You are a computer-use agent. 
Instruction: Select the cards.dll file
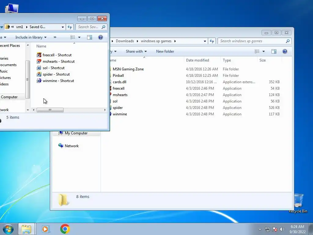120,82
